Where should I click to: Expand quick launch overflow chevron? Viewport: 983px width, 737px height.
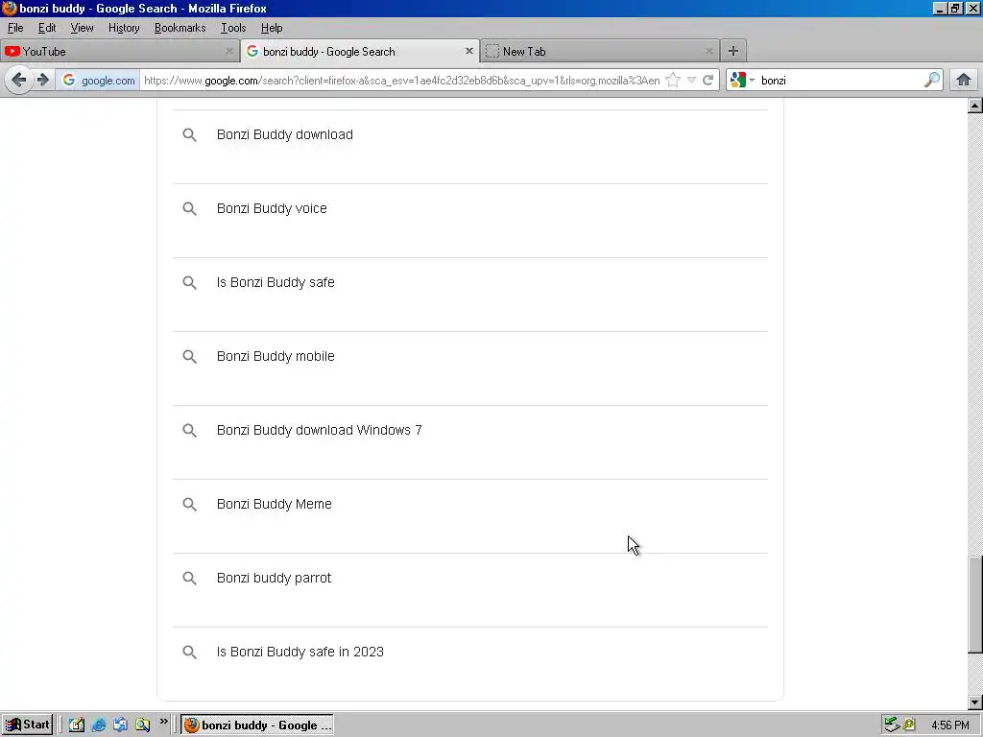coord(163,722)
